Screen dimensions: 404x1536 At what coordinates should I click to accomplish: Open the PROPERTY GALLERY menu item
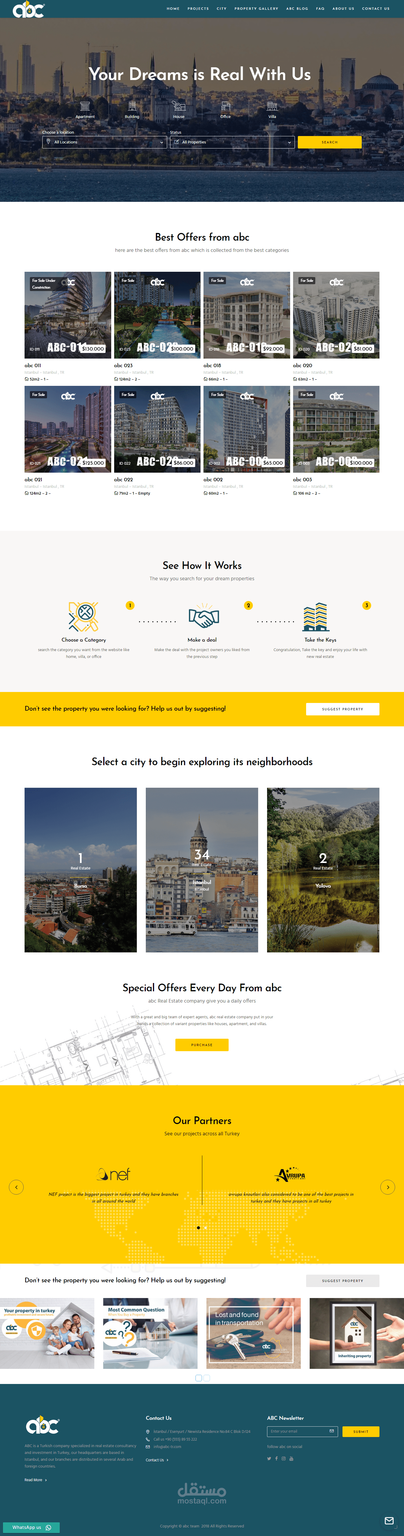(256, 9)
